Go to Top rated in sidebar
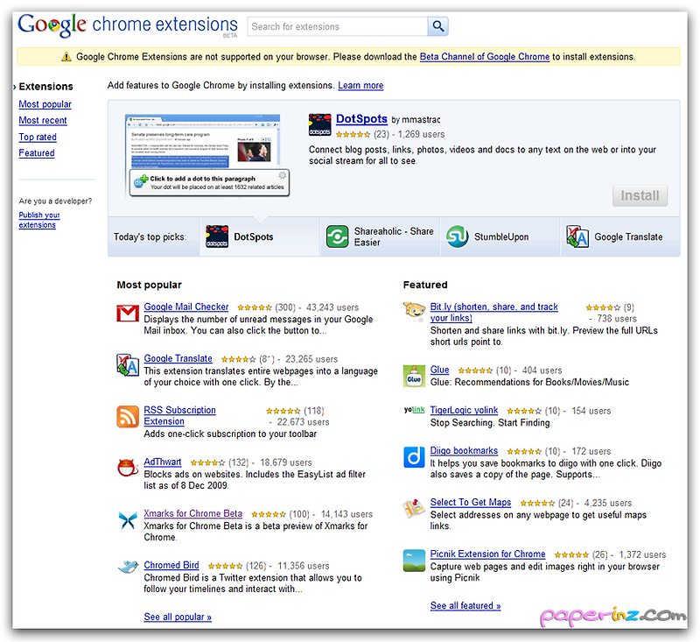Viewport: 700px width, 642px height. click(x=38, y=137)
